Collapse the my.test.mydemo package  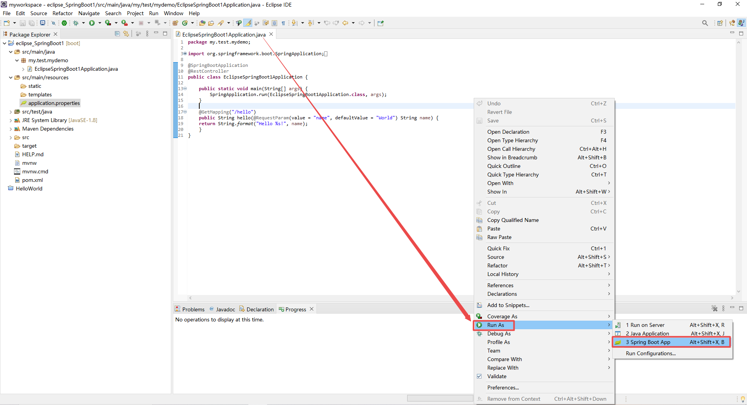(17, 60)
